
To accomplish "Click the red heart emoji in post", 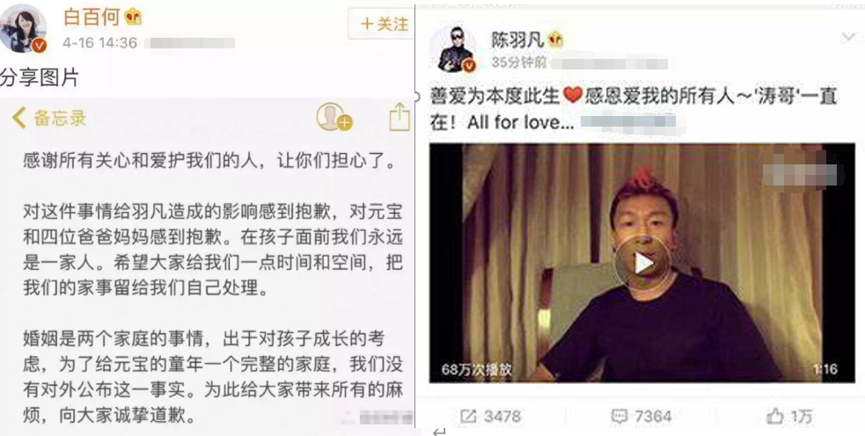I will point(573,95).
